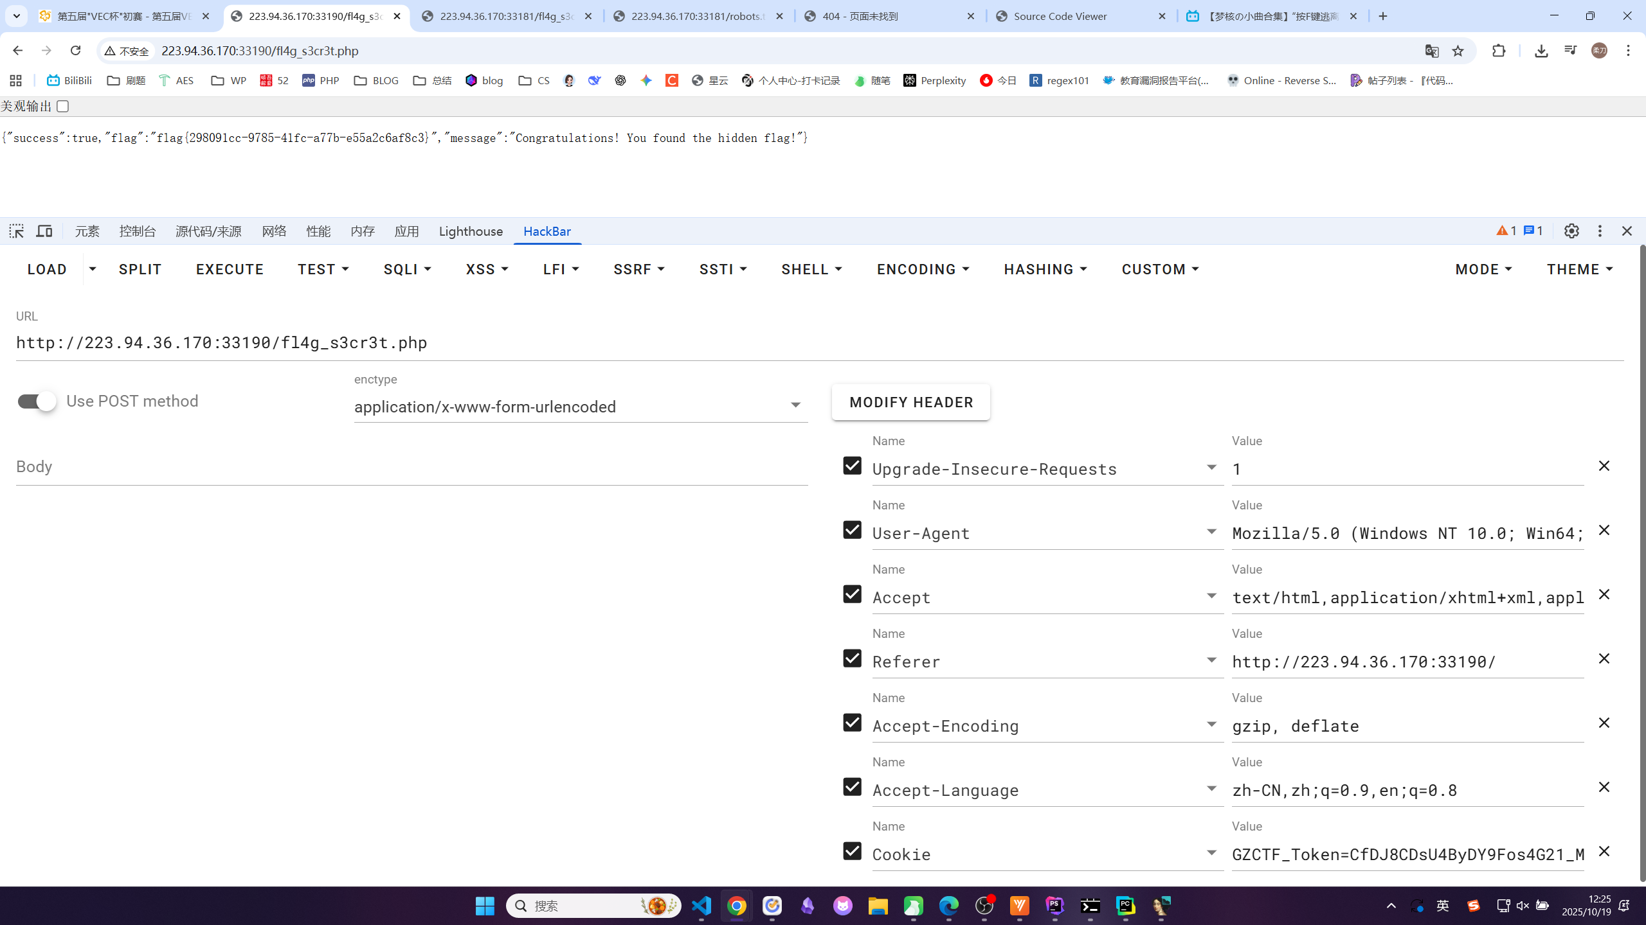The image size is (1646, 925).
Task: Toggle the device toolbar icon
Action: 44,231
